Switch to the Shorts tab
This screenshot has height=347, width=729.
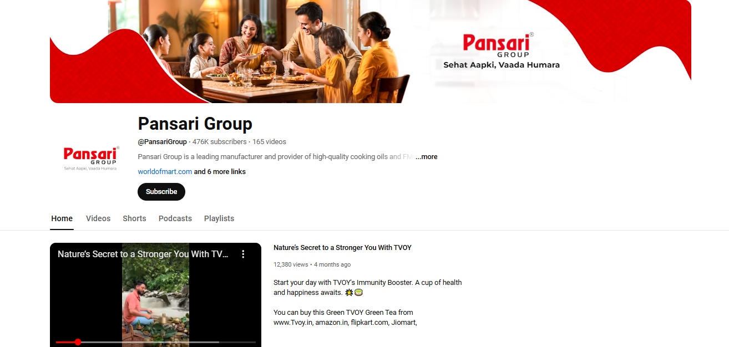click(x=134, y=218)
